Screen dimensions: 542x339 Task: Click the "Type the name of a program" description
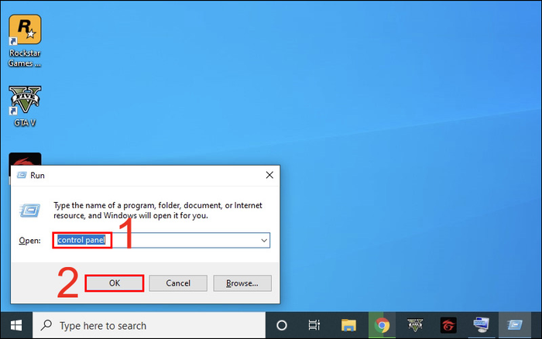[x=158, y=211]
